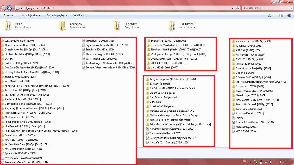
Task: Select the Belgeseller folder icon
Action: (118, 26)
